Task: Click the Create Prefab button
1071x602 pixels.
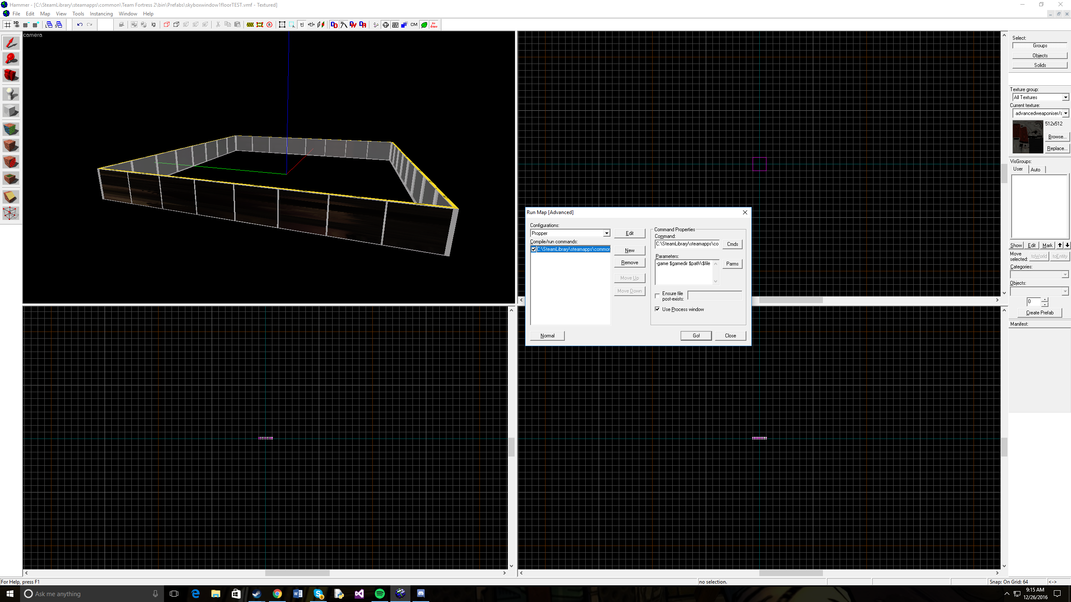Action: (1040, 313)
